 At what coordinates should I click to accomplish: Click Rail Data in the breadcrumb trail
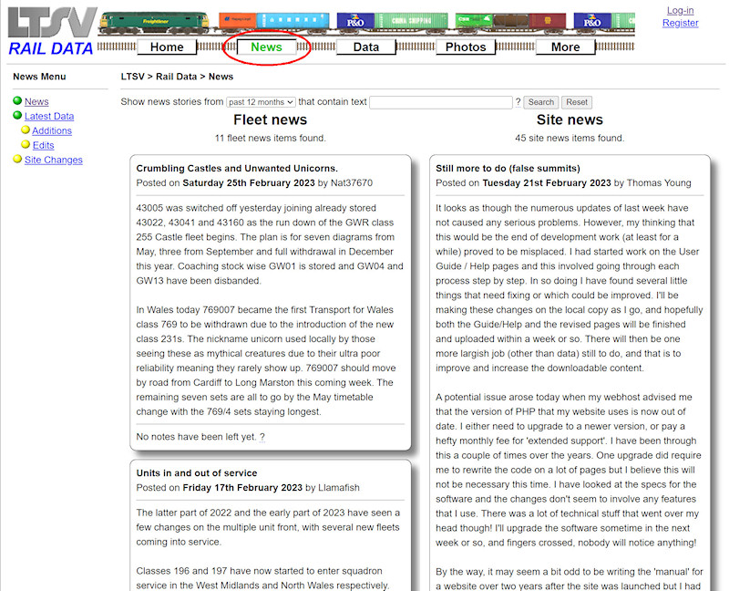(175, 76)
